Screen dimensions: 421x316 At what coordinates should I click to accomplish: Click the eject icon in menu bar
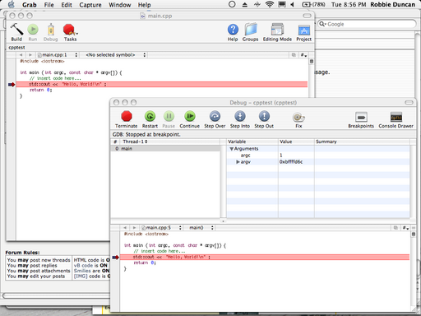245,4
